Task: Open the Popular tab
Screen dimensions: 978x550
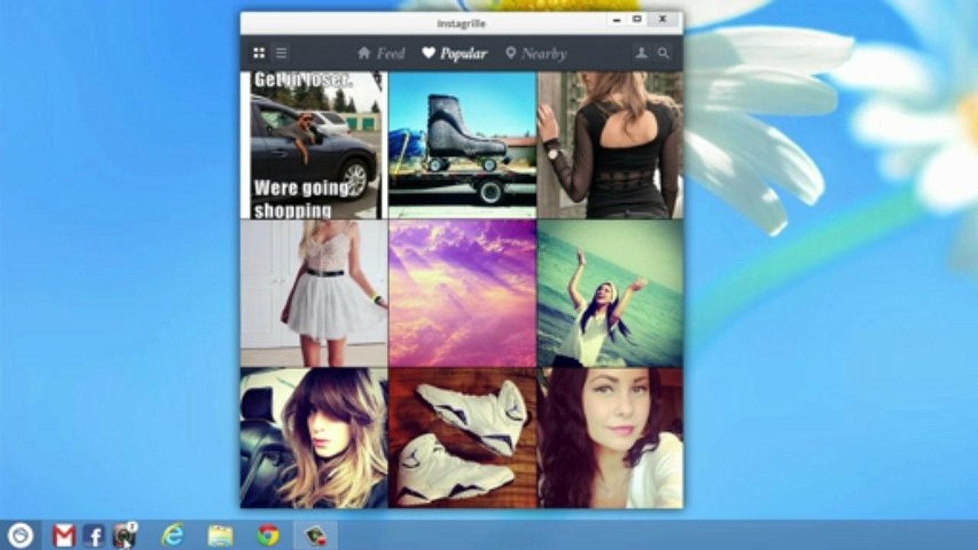Action: pyautogui.click(x=454, y=53)
